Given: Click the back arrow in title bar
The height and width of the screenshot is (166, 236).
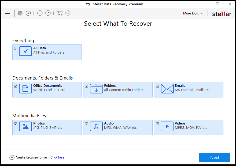Looking at the screenshot, I should [x=88, y=4].
